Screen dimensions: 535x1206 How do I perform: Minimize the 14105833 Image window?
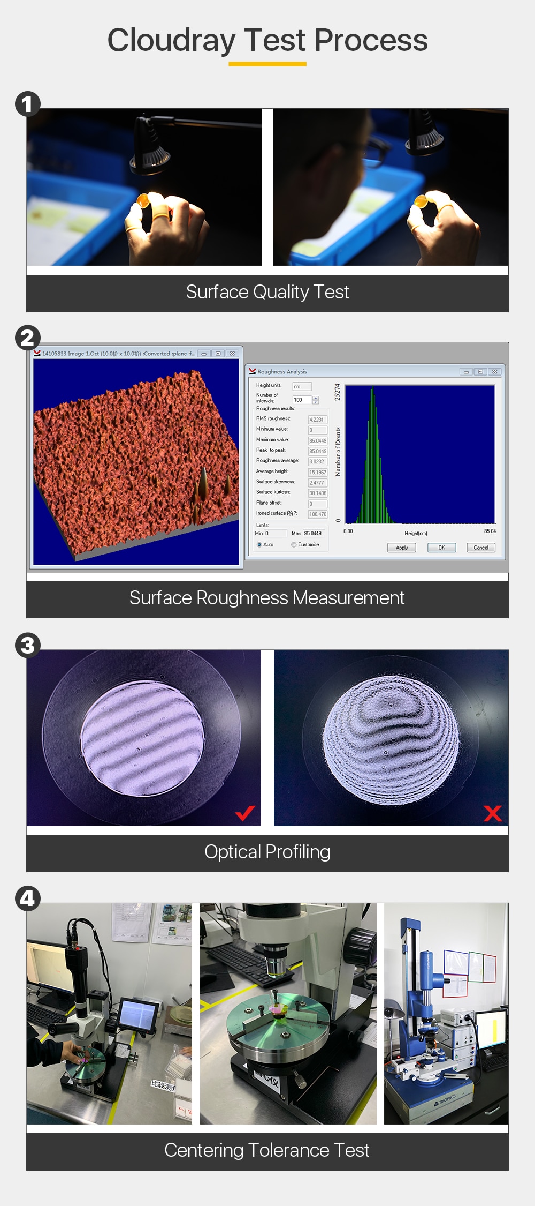(x=204, y=354)
